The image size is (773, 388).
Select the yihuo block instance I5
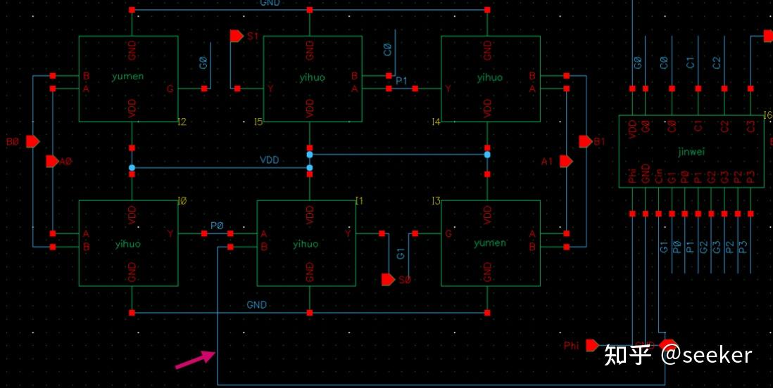click(x=313, y=79)
